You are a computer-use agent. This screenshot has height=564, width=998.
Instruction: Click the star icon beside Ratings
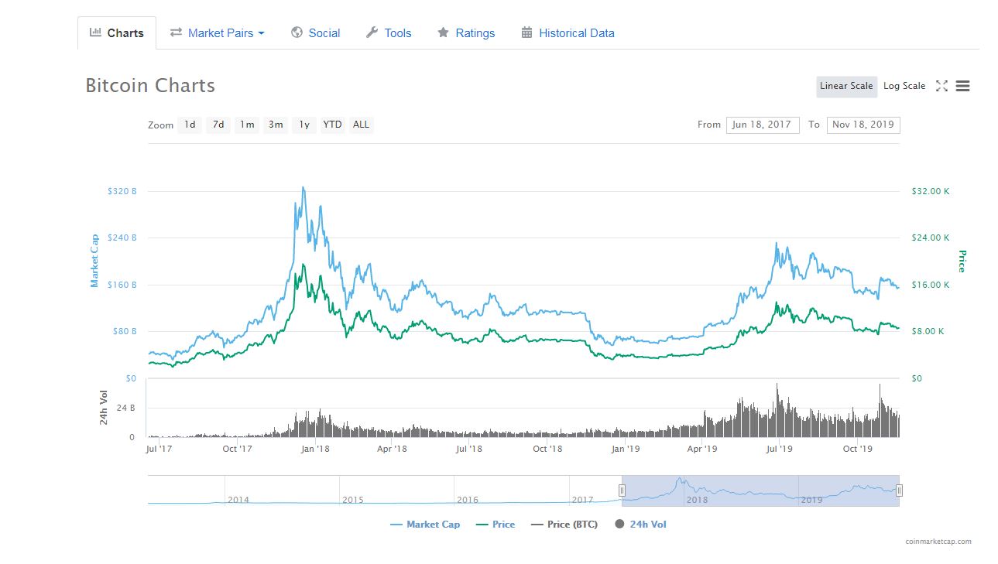tap(443, 32)
